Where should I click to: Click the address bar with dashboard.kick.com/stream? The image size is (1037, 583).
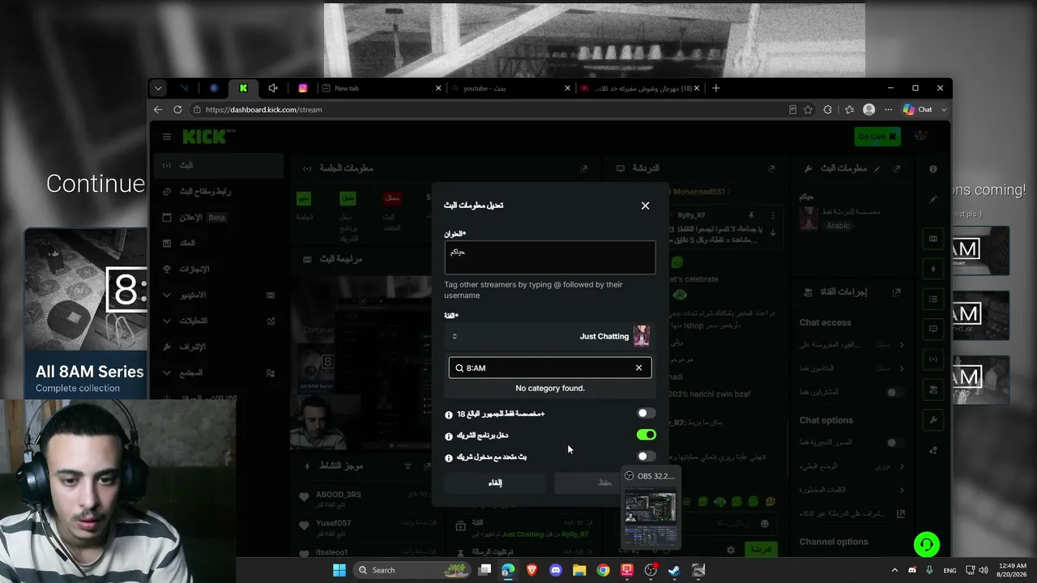click(486, 109)
